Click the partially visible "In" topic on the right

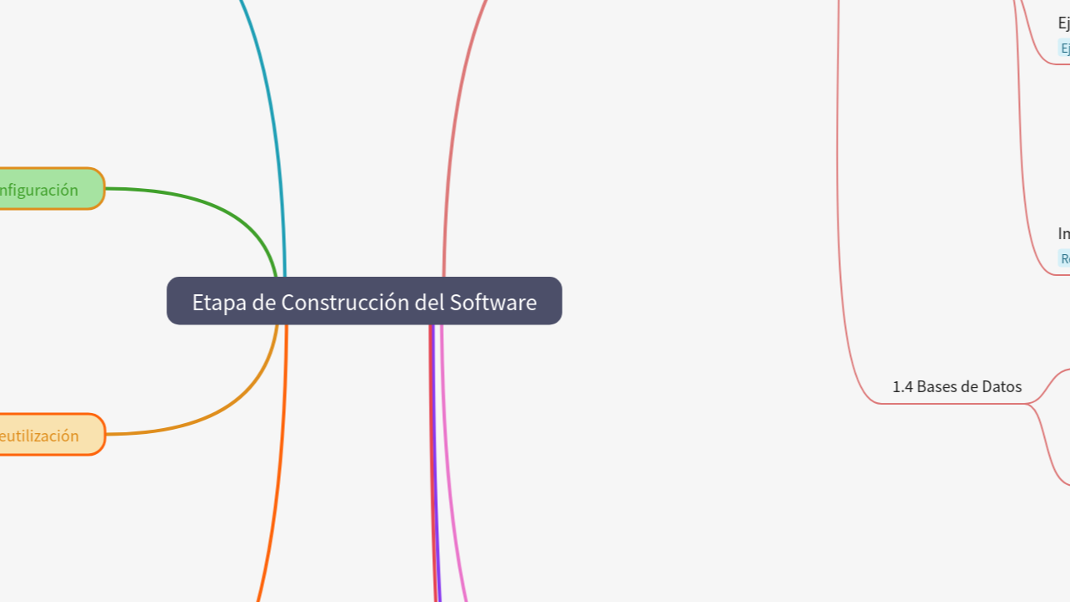coord(1063,233)
